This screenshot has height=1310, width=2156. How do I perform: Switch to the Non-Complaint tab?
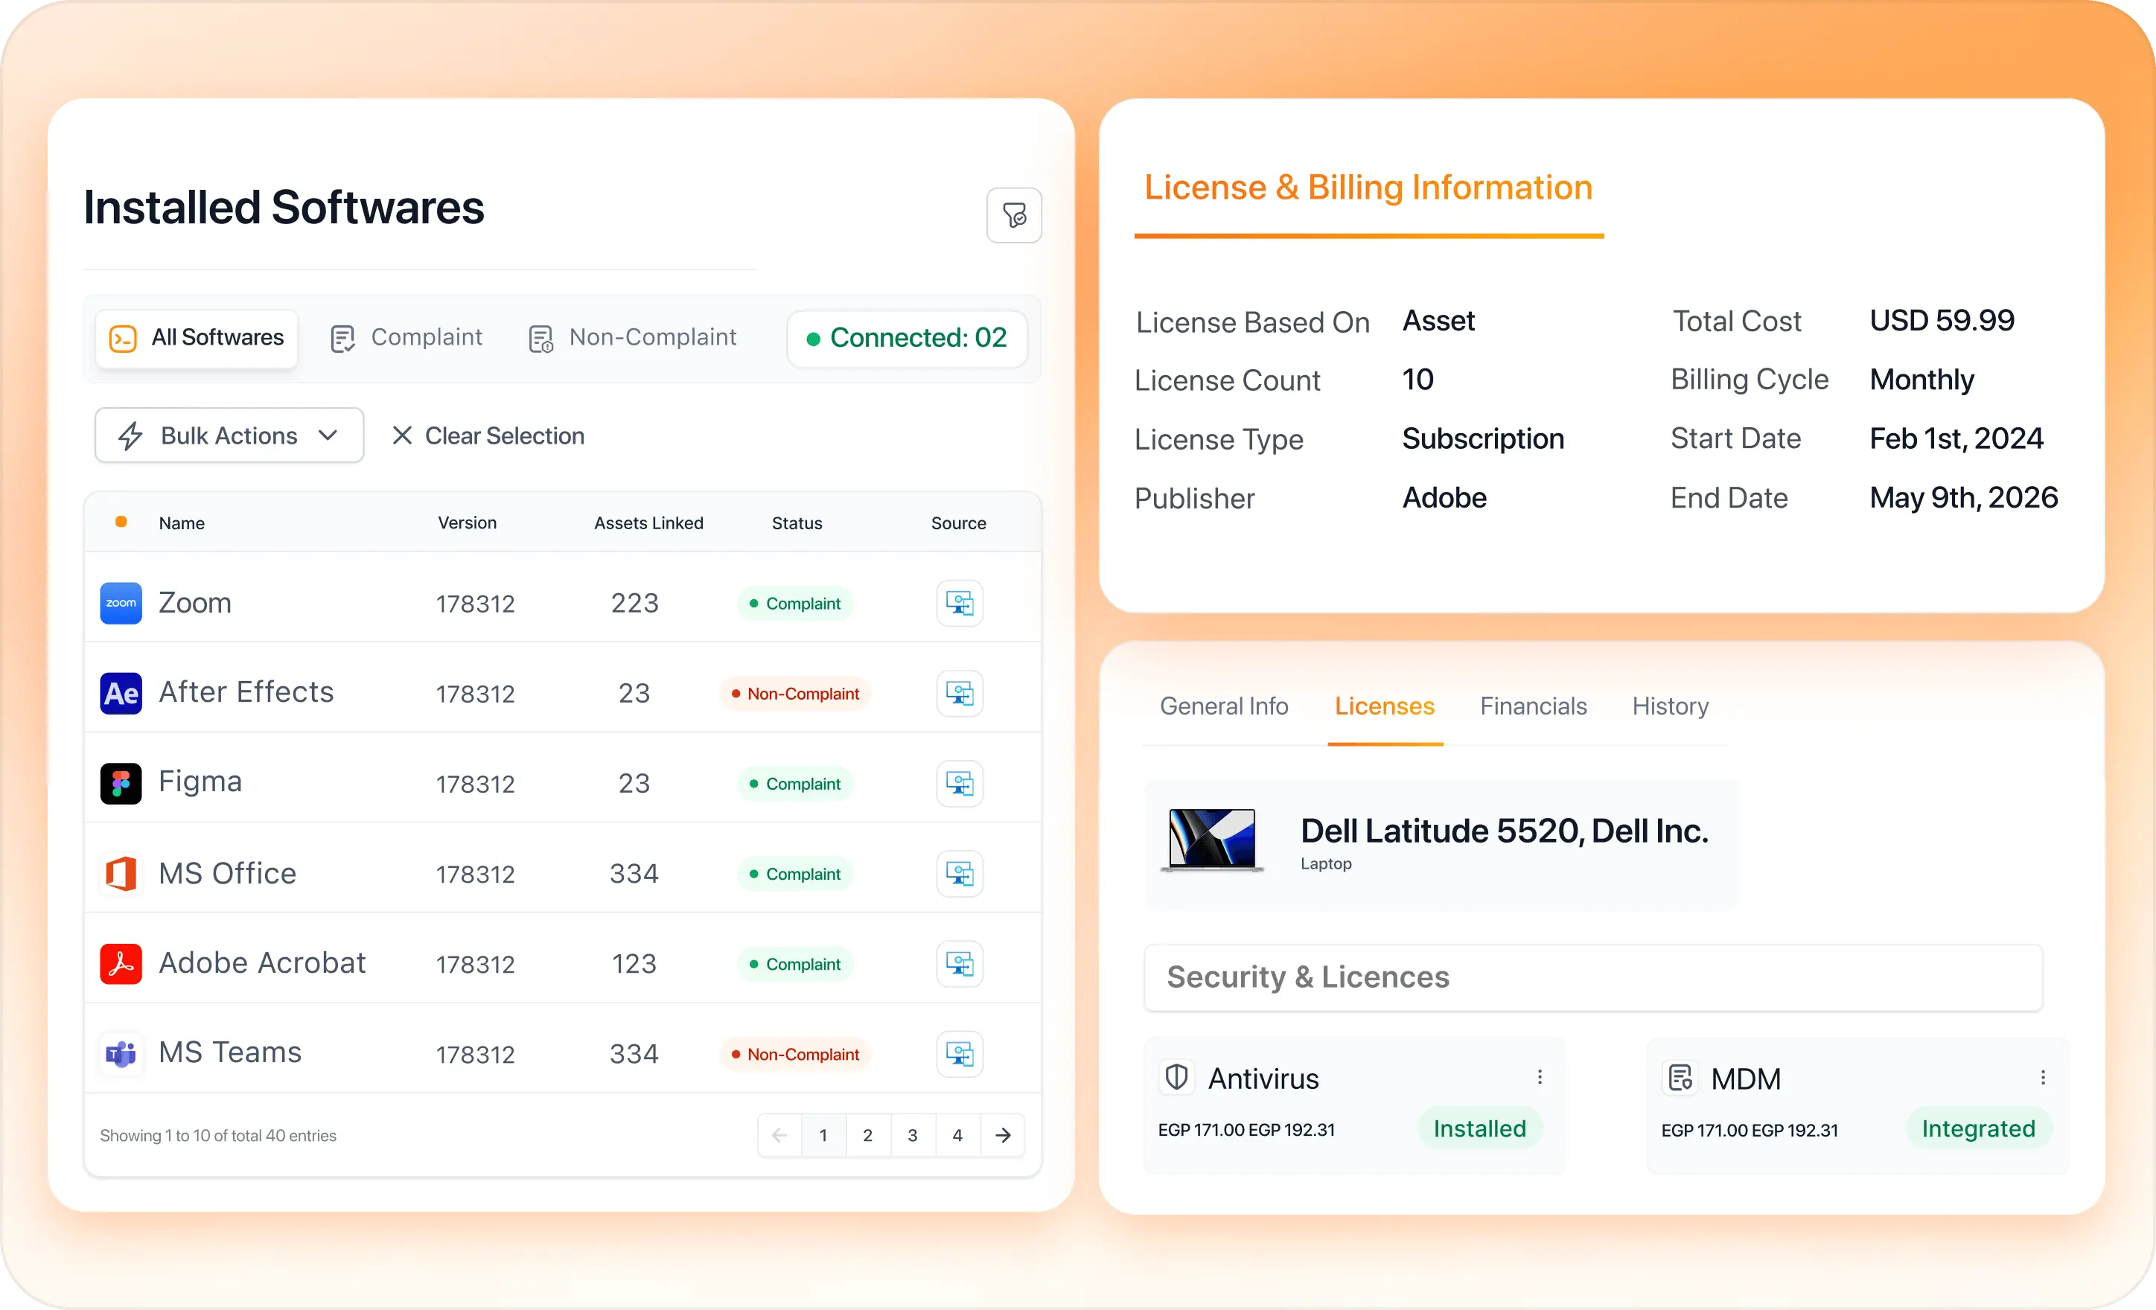tap(634, 338)
